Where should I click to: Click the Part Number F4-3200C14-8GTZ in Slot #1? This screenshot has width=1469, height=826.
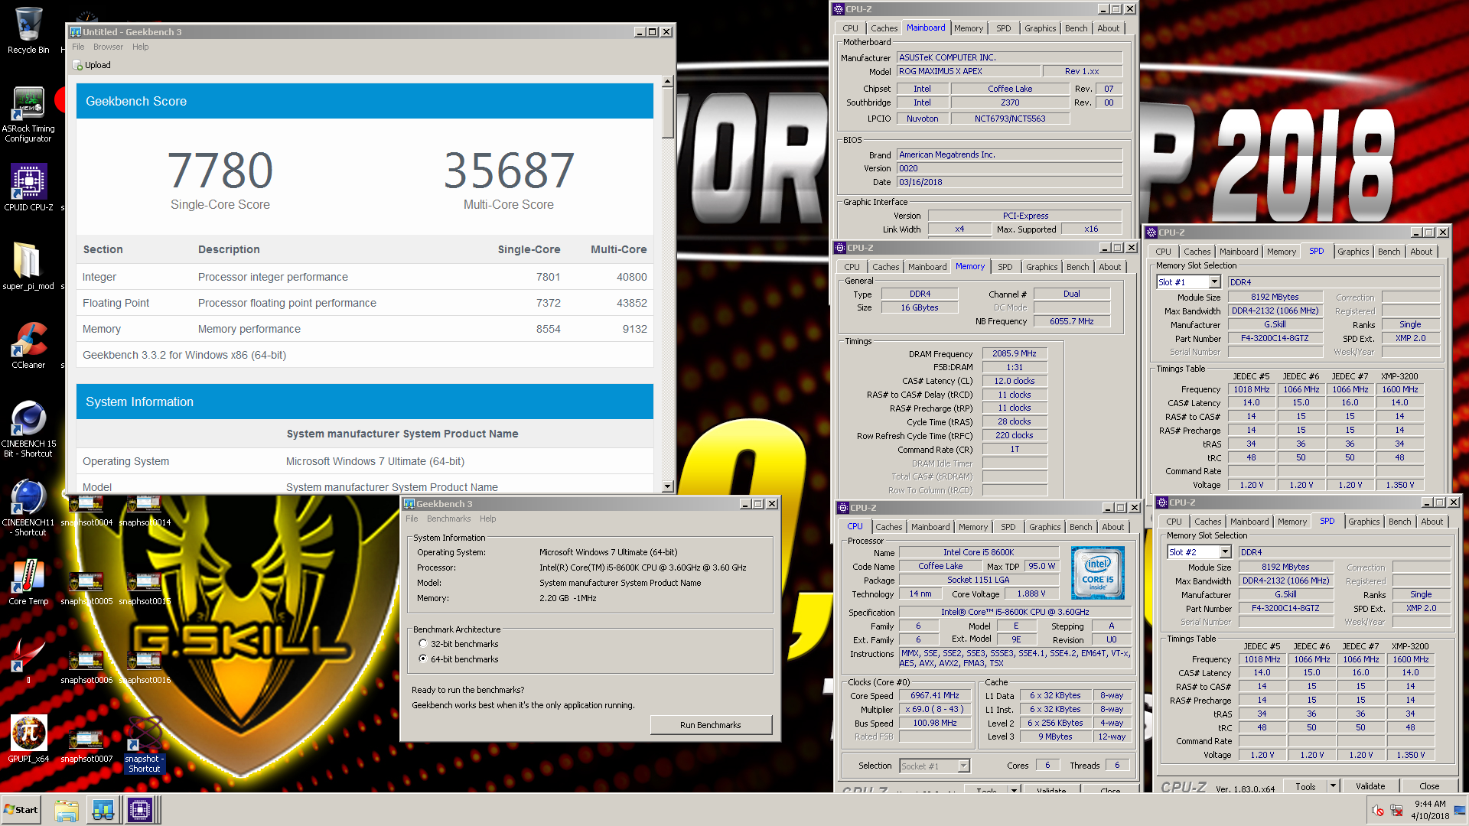1275,338
